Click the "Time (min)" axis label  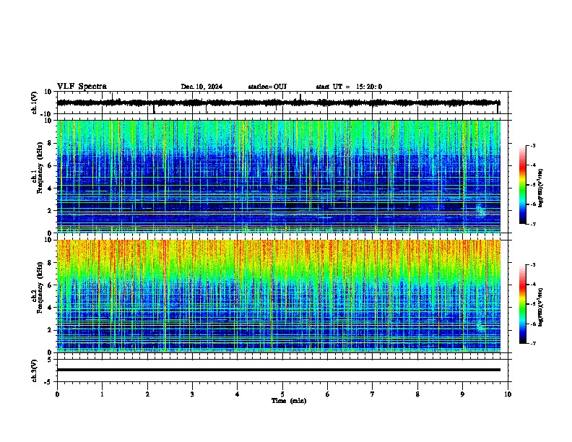coord(289,401)
